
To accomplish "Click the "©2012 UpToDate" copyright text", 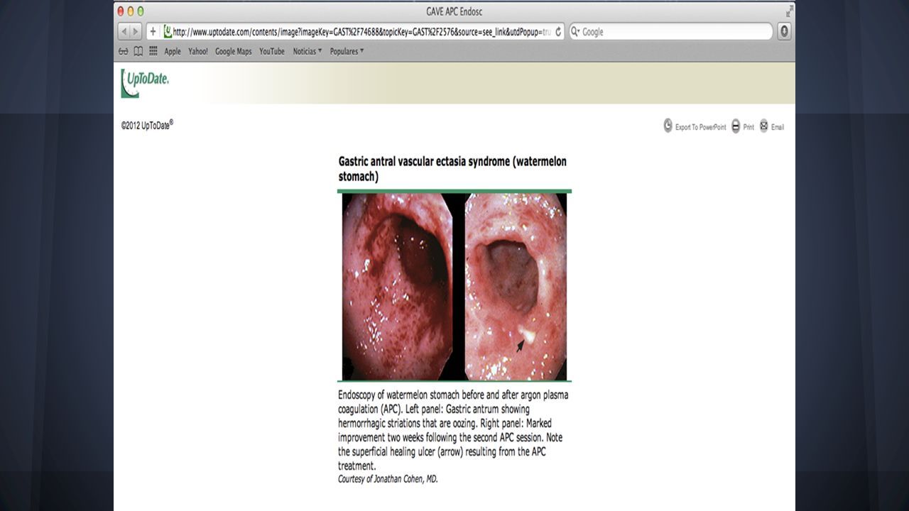I will [x=147, y=125].
